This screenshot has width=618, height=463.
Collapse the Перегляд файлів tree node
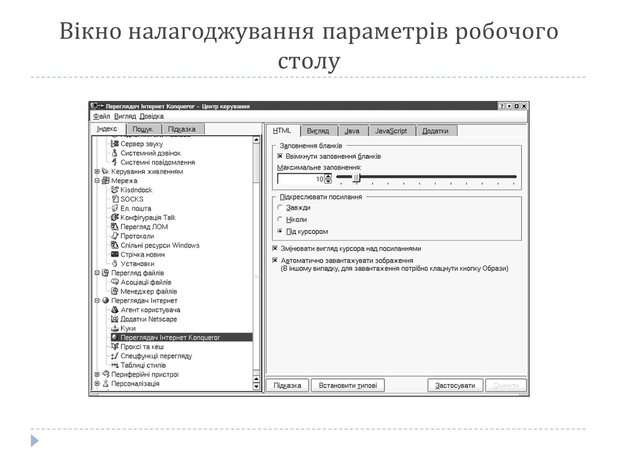click(x=97, y=273)
